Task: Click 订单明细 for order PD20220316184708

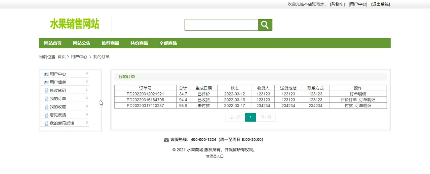Action: coord(367,100)
